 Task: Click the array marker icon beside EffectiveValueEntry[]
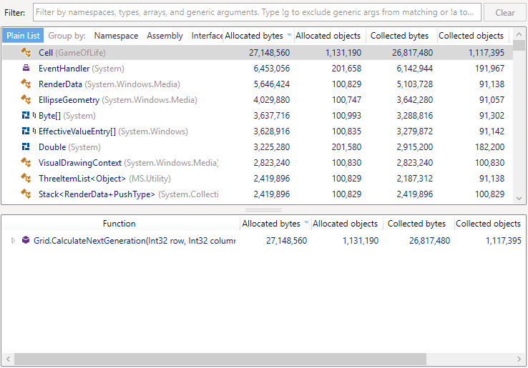pyautogui.click(x=34, y=131)
